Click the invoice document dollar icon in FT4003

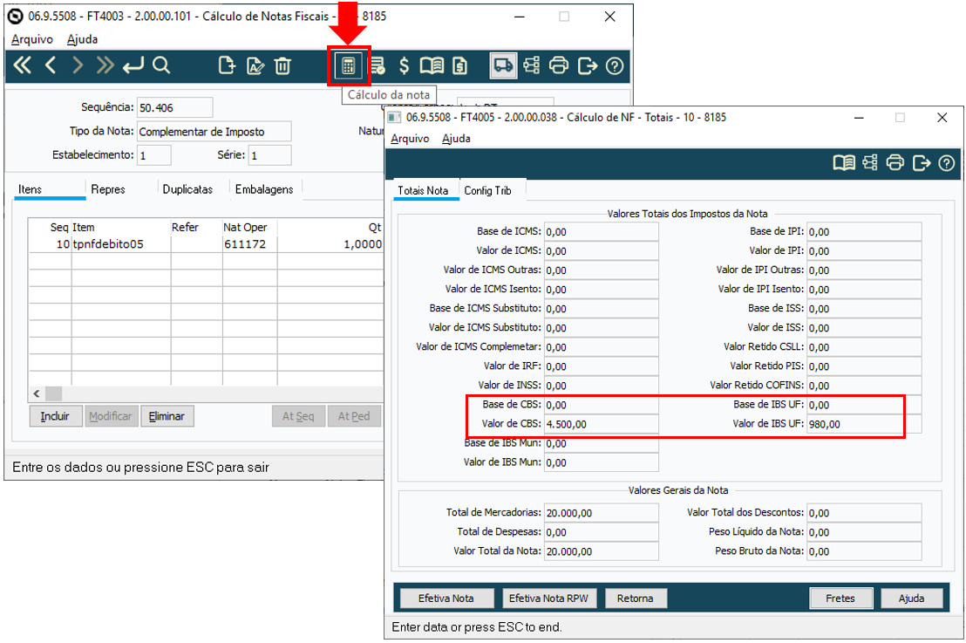pos(460,65)
